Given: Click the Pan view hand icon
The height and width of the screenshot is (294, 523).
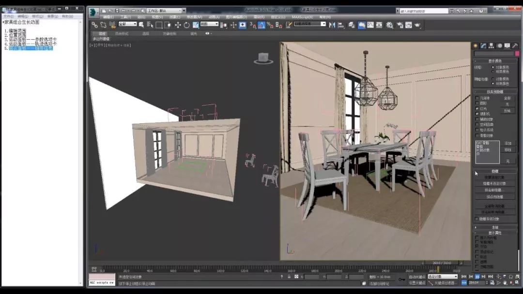Looking at the screenshot, I should pos(505,282).
